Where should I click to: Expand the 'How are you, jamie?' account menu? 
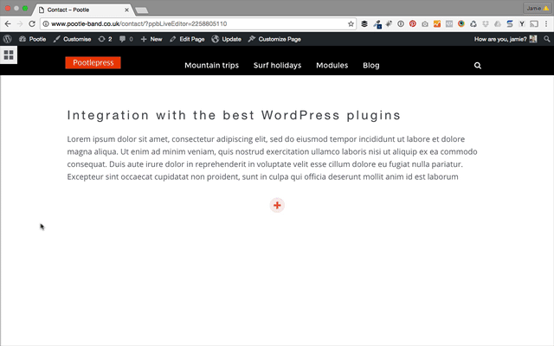point(506,39)
